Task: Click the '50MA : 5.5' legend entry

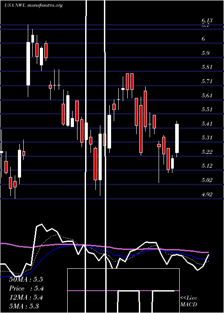Action: 26,279
